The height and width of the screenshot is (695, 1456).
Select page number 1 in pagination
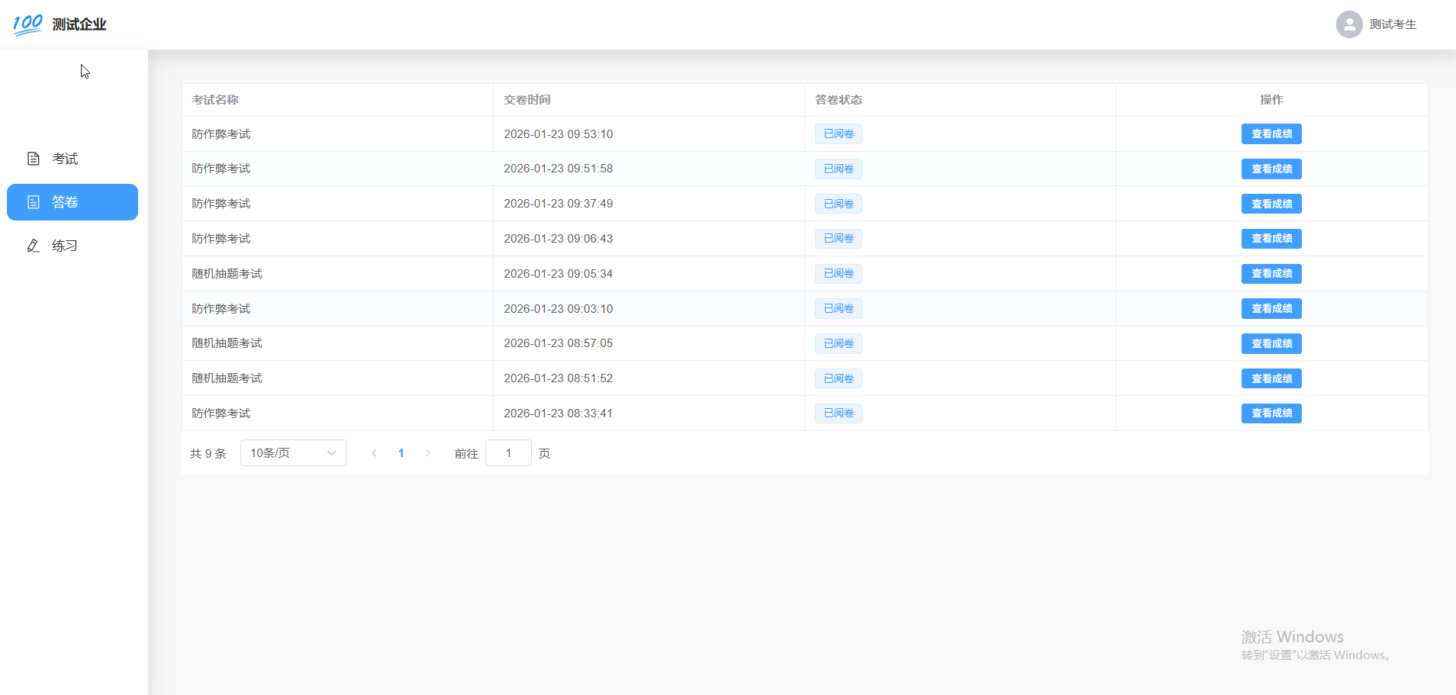tap(401, 453)
